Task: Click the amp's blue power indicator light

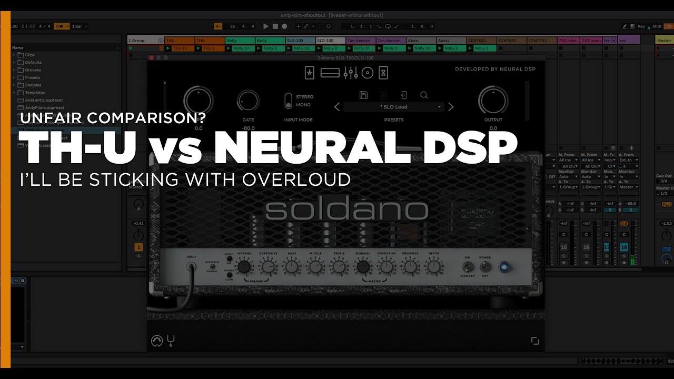Action: 504,267
